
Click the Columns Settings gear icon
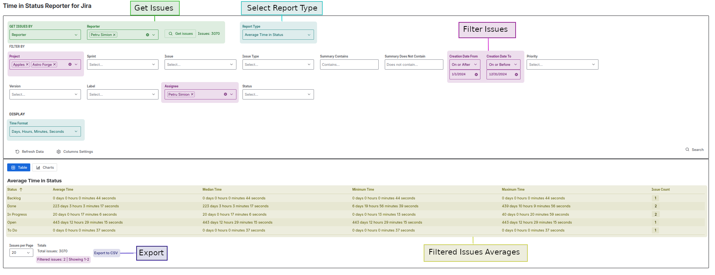tap(59, 152)
